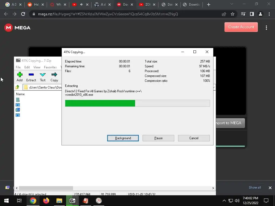
Task: Select the archive icon marked Z in the list
Action: [18, 110]
